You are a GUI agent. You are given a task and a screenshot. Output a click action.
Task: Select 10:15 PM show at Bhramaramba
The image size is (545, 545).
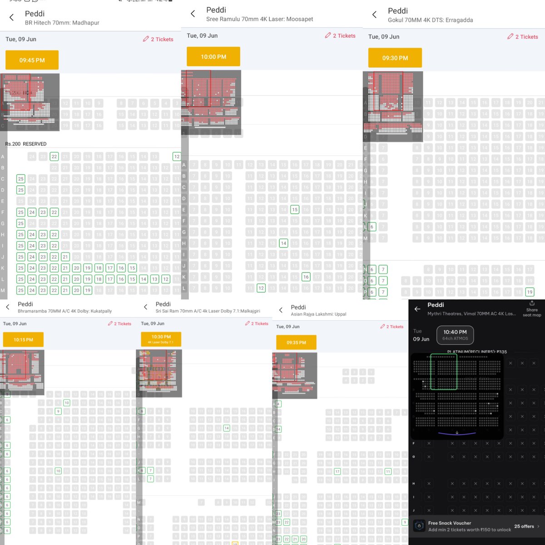(x=23, y=340)
